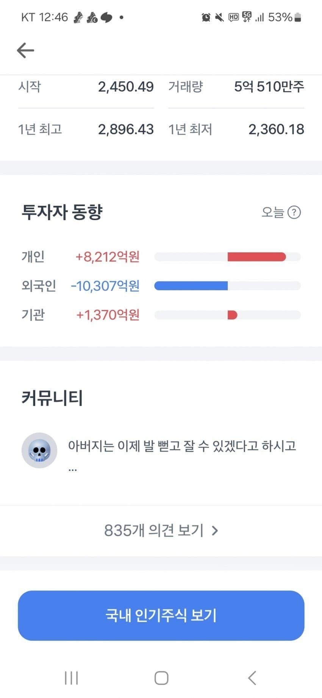Image resolution: width=322 pixels, height=698 pixels.
Task: Tap the red 개인 net-buy bar
Action: [x=256, y=257]
